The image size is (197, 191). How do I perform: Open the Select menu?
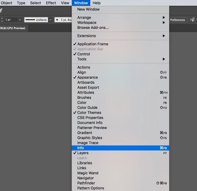point(35,3)
